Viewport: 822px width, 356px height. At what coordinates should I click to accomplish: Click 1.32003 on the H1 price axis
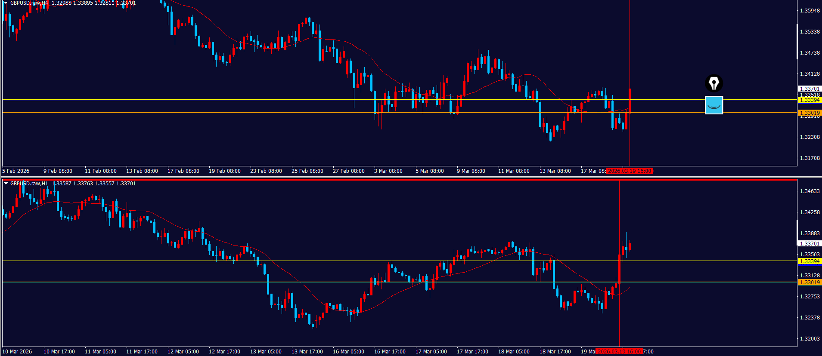click(810, 339)
